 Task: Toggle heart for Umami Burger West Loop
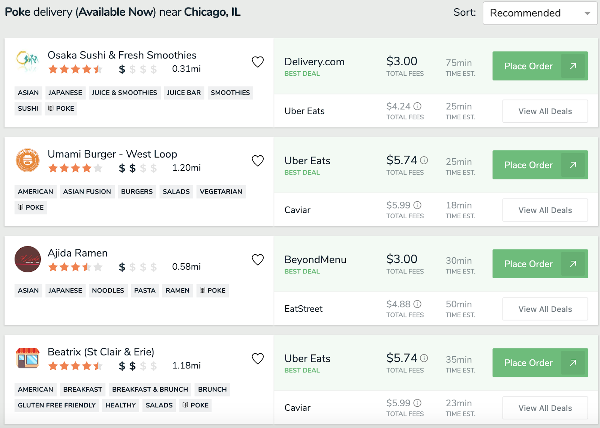click(x=258, y=161)
